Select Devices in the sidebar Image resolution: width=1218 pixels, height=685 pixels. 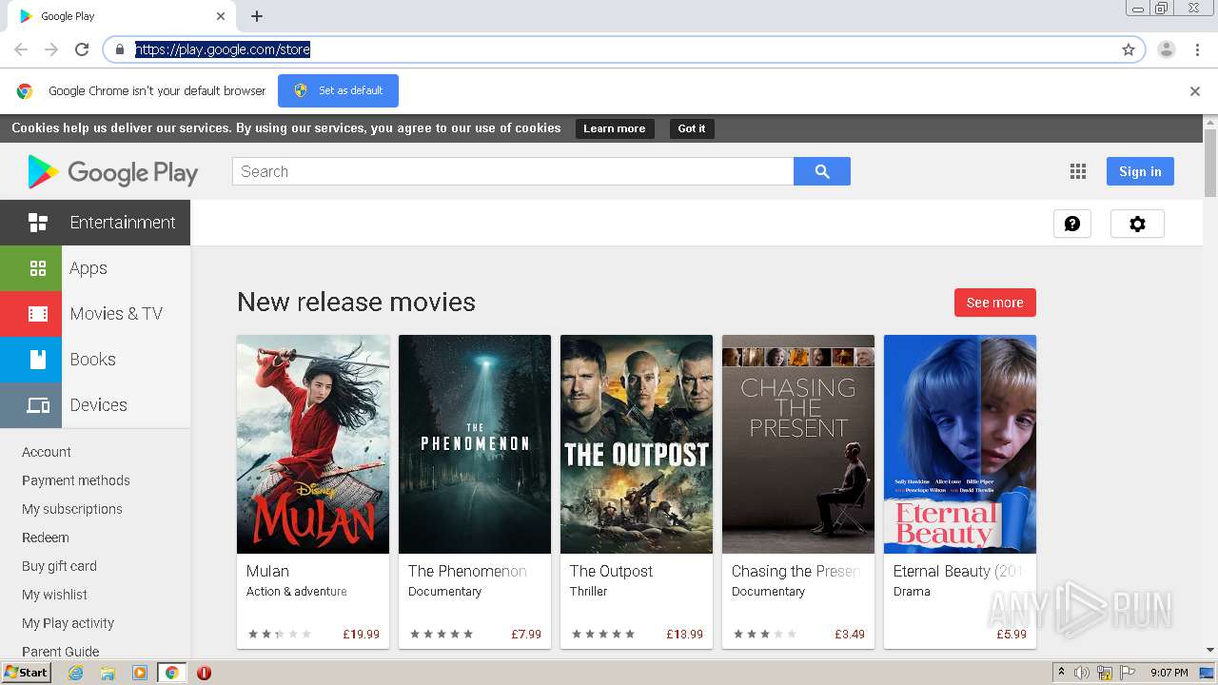pyautogui.click(x=95, y=405)
